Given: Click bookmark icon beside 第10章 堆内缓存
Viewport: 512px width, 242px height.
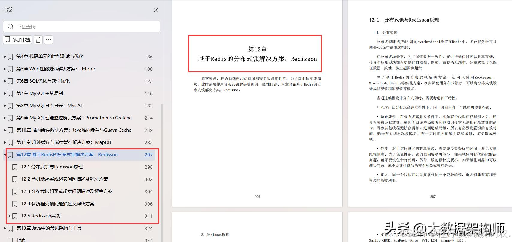Looking at the screenshot, I should point(10,130).
